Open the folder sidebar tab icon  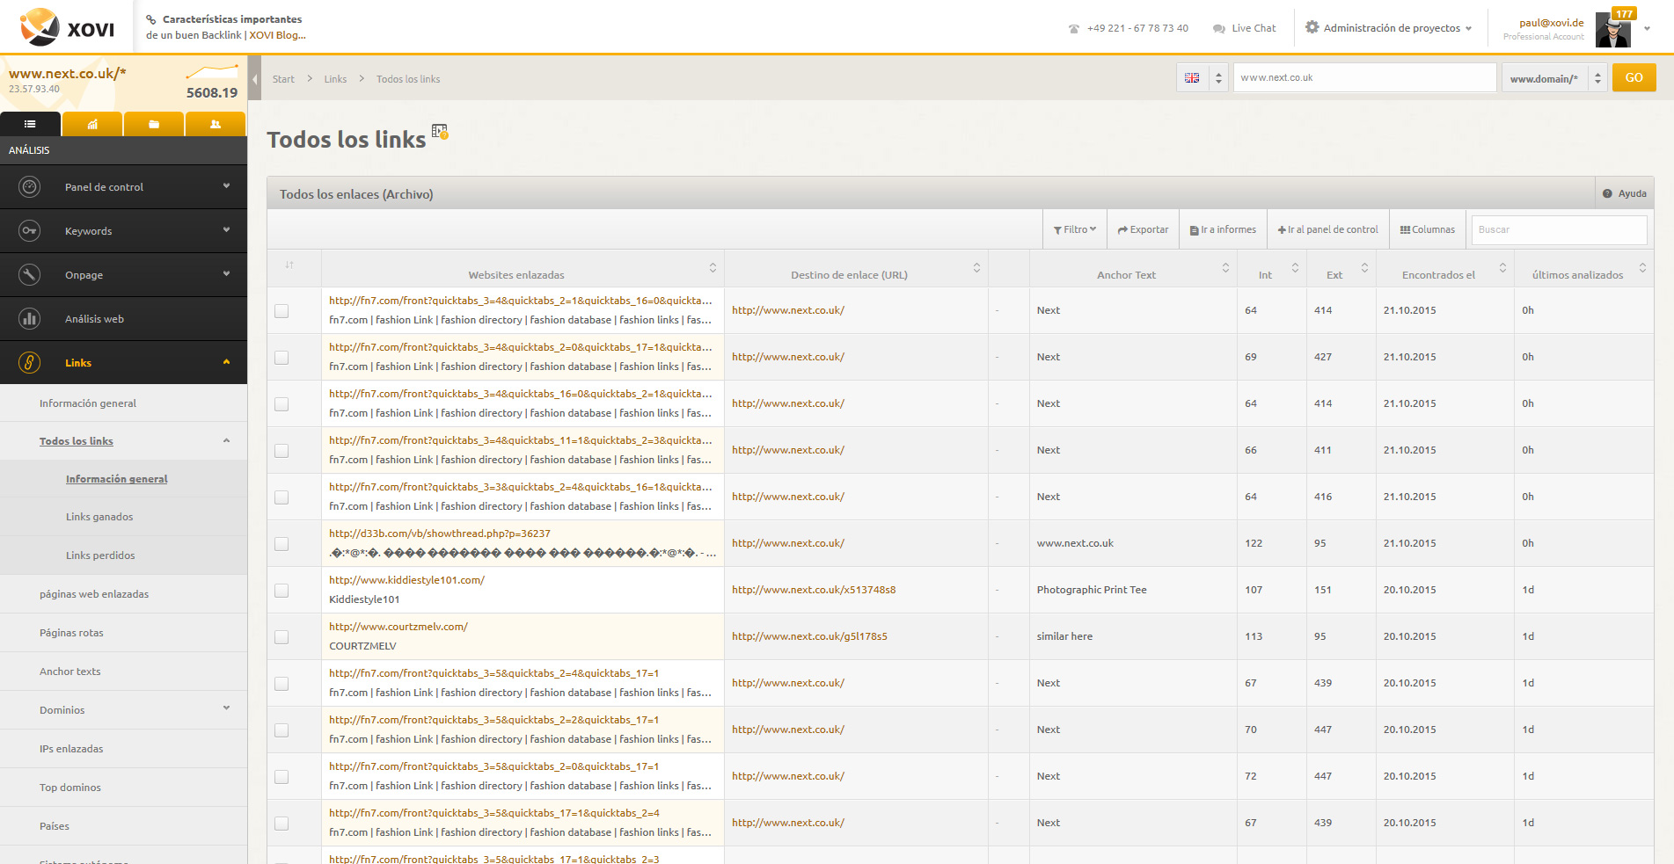pos(154,125)
